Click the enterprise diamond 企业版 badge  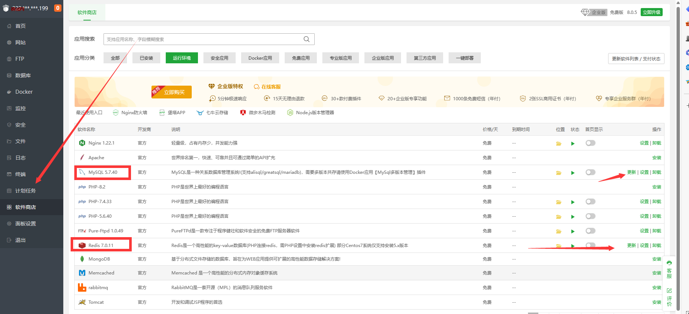click(594, 12)
